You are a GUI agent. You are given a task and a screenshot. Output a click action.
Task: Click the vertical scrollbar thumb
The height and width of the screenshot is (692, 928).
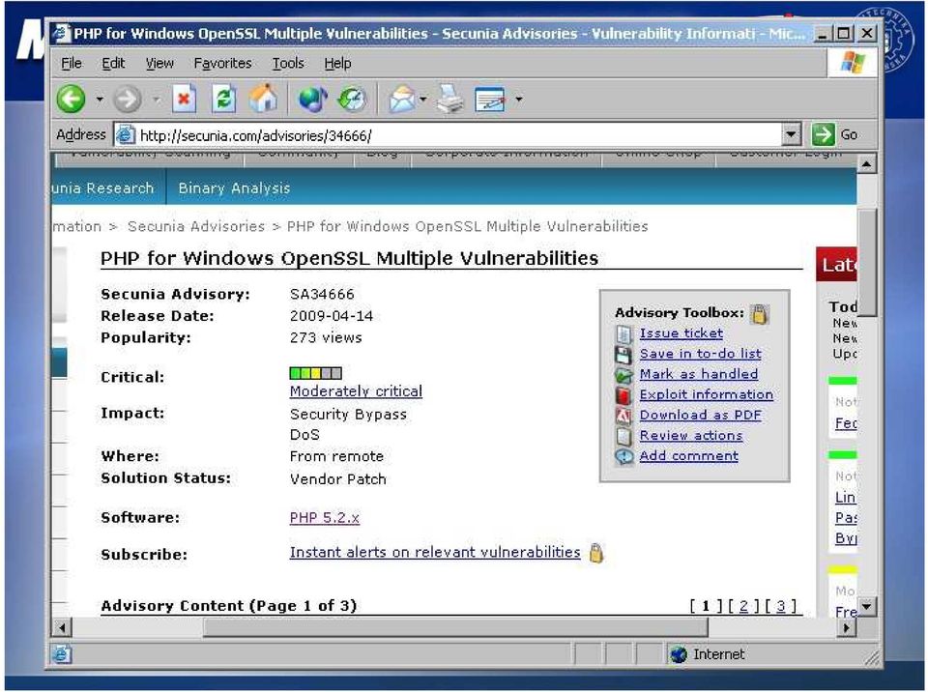(x=866, y=260)
